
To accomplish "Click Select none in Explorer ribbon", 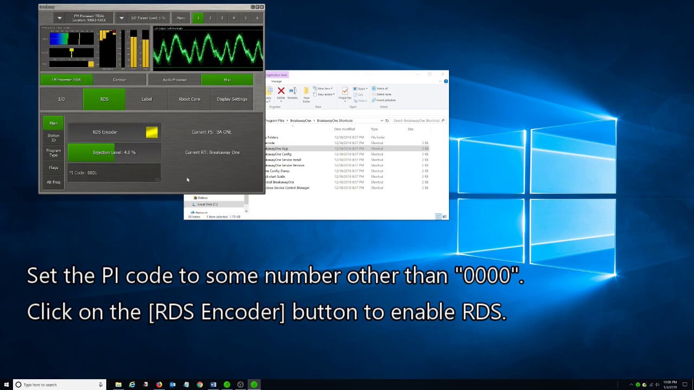I will coord(381,94).
